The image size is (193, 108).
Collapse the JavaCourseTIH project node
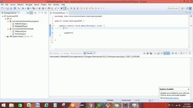pos(3,16)
